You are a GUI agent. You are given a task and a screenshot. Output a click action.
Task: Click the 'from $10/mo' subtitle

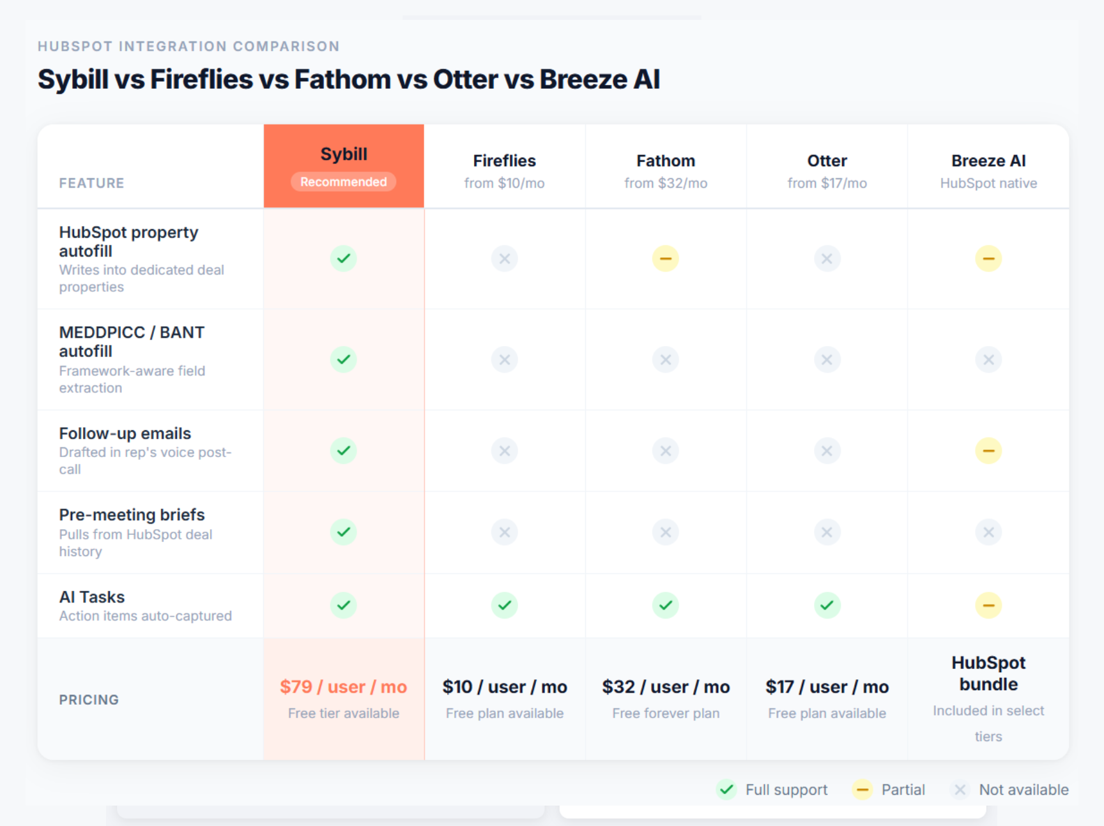pos(505,183)
